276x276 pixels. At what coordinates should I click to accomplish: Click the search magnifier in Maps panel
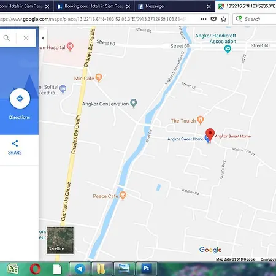[7, 38]
